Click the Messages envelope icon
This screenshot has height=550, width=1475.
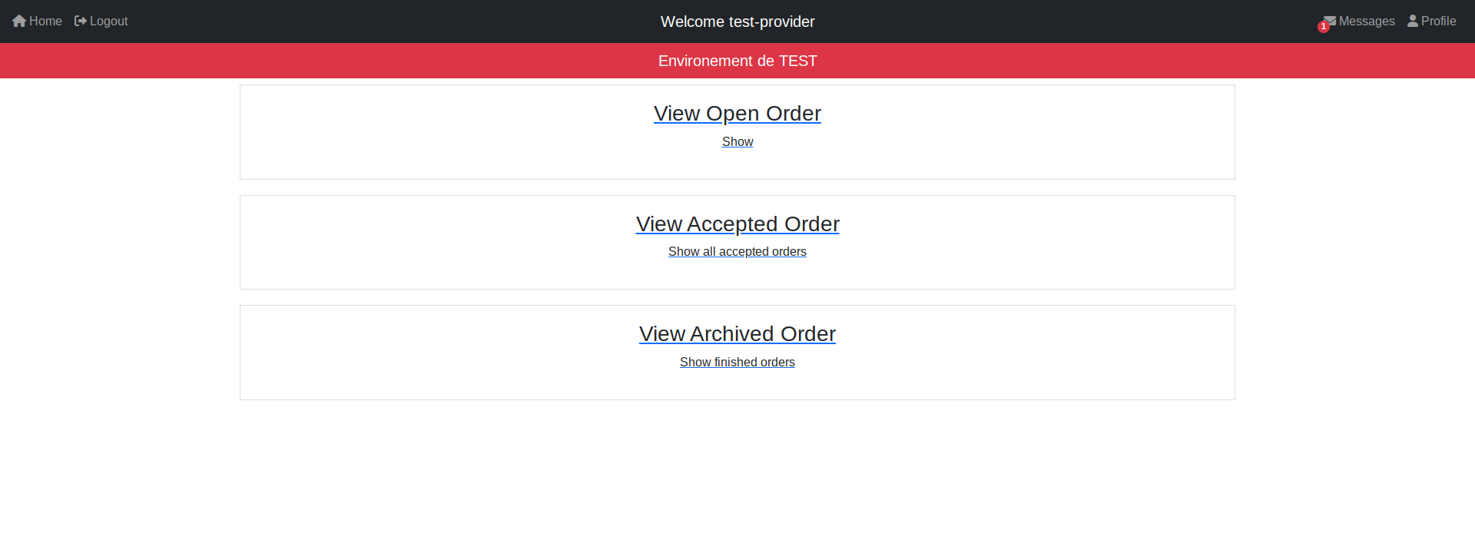tap(1330, 20)
